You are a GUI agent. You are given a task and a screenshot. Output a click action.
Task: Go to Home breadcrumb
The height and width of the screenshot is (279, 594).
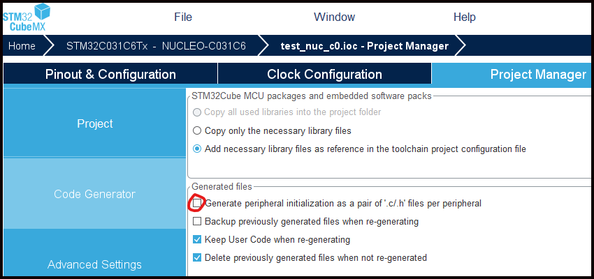(x=22, y=46)
